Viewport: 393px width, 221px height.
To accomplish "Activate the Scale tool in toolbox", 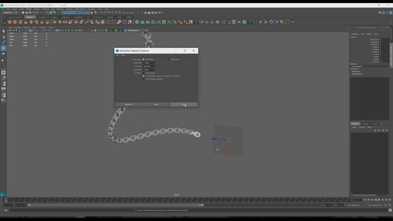I will [3, 60].
